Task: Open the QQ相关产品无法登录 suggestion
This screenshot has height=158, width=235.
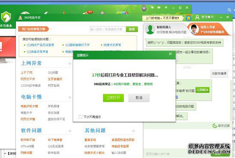Action: click(40, 45)
